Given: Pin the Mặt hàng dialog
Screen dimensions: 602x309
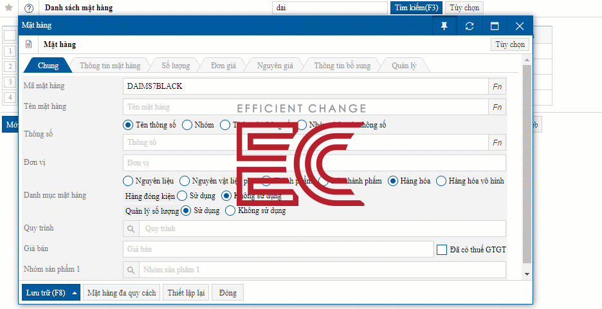Looking at the screenshot, I should [444, 26].
